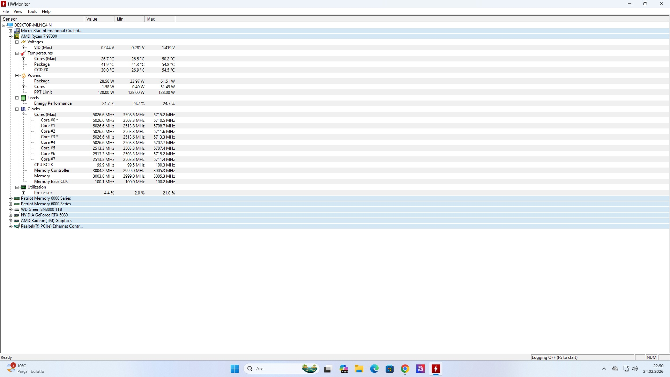Click the second Patriot Memory RAM icon
Image resolution: width=670 pixels, height=377 pixels.
coord(17,204)
